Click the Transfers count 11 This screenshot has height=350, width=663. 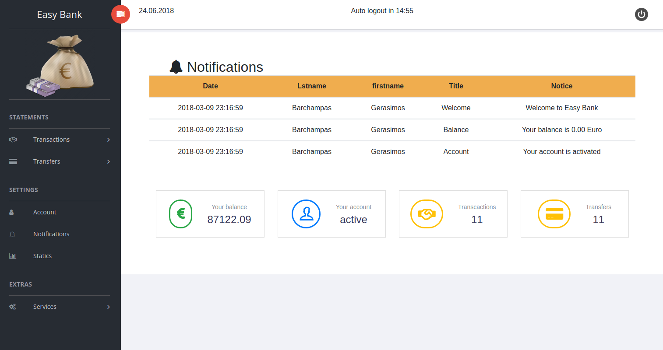(x=599, y=220)
